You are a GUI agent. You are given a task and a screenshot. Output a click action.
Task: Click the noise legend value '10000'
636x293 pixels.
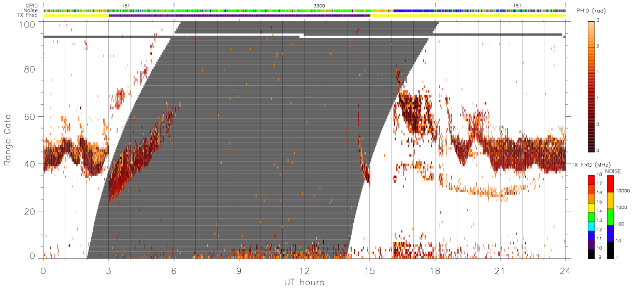pyautogui.click(x=624, y=191)
